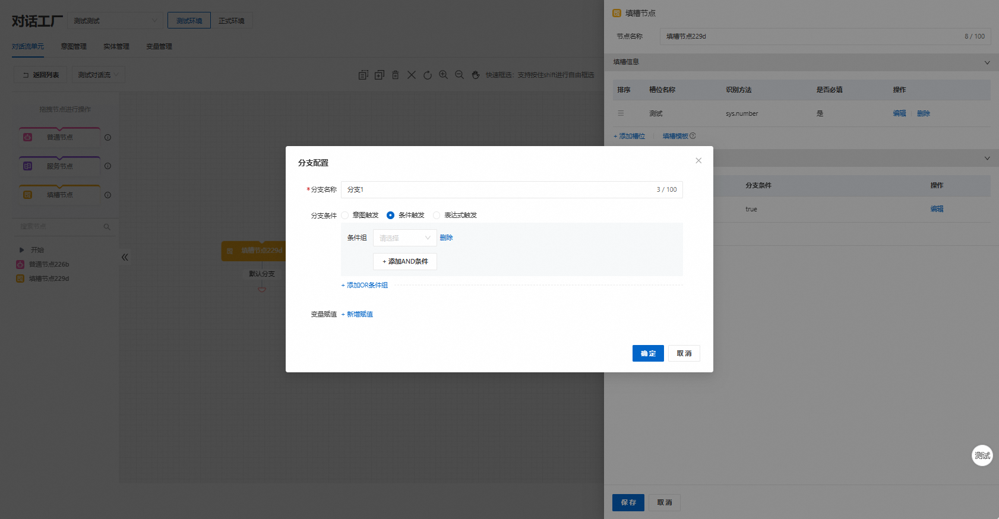Click the X clear toolbar icon
This screenshot has height=519, width=999.
point(412,75)
